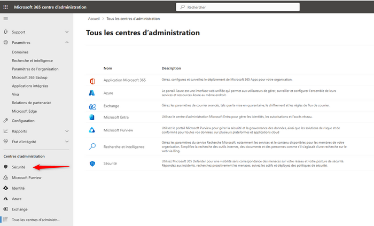The image size is (374, 226).
Task: Open Identité admin center in sidebar
Action: click(x=18, y=188)
